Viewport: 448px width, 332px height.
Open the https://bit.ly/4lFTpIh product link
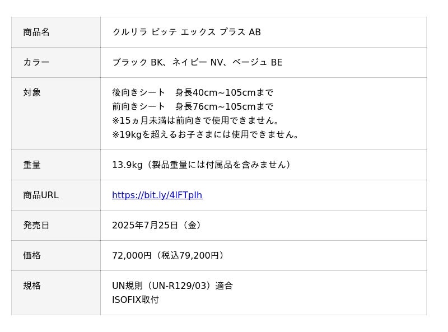157,195
